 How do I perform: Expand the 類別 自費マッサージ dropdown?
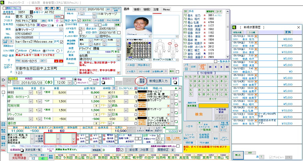click(61, 30)
